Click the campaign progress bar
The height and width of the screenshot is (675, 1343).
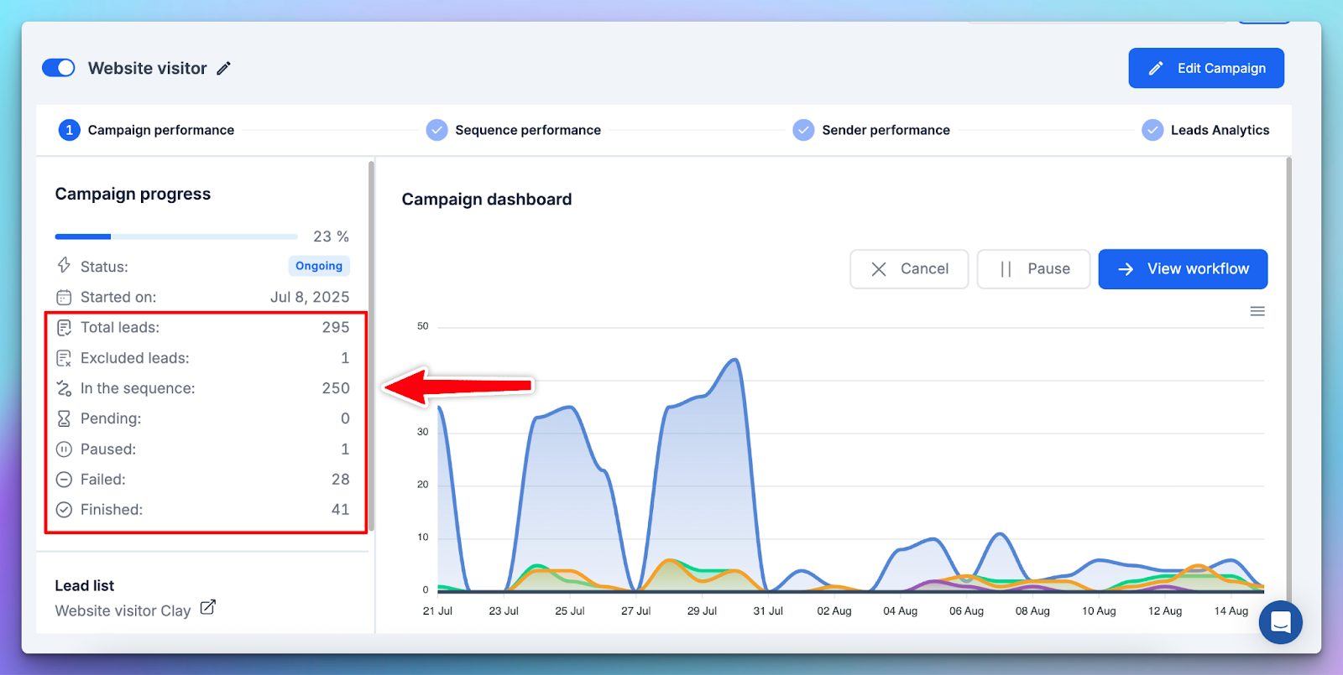176,236
